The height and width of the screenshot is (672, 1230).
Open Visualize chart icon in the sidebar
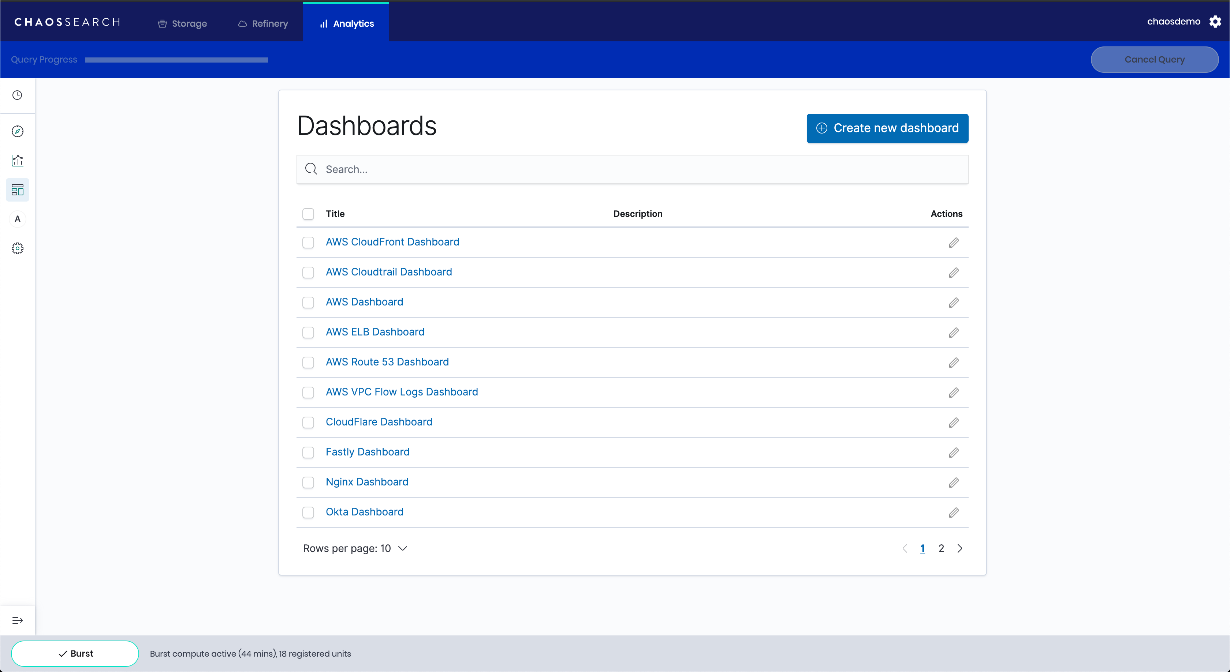tap(17, 160)
